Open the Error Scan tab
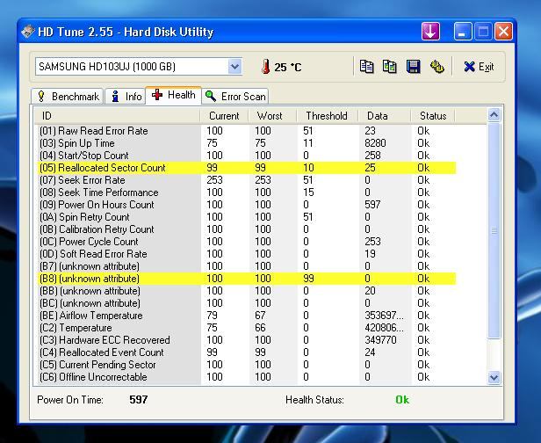This screenshot has height=443, width=541. tap(235, 97)
